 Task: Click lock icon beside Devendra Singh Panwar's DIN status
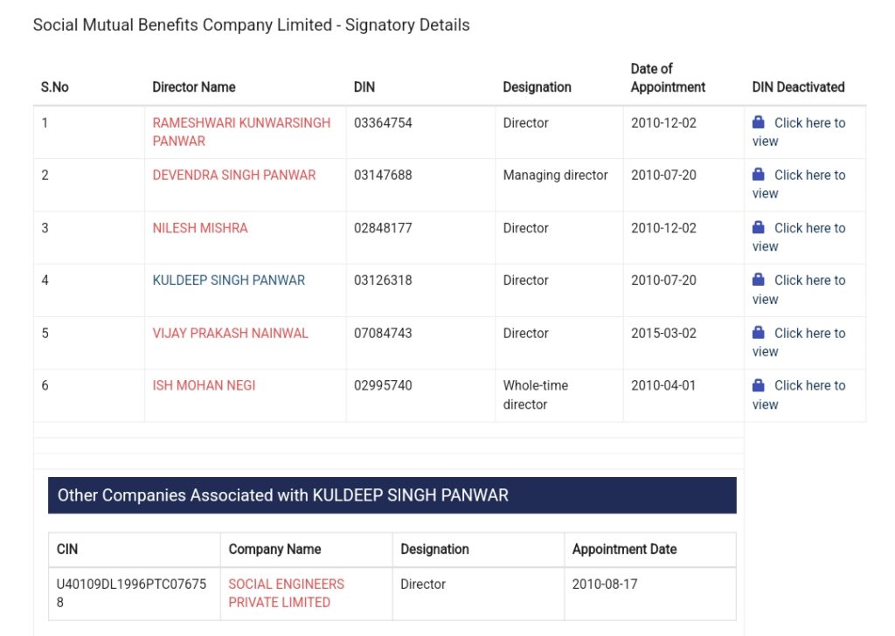point(758,175)
